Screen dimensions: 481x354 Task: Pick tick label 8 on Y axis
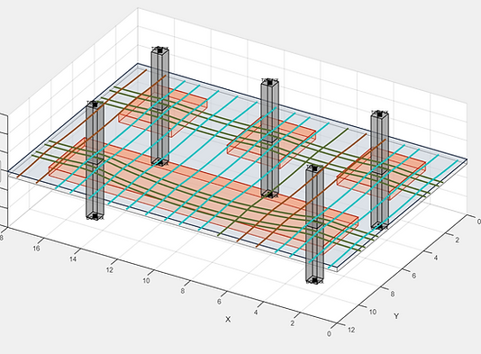click(x=393, y=295)
